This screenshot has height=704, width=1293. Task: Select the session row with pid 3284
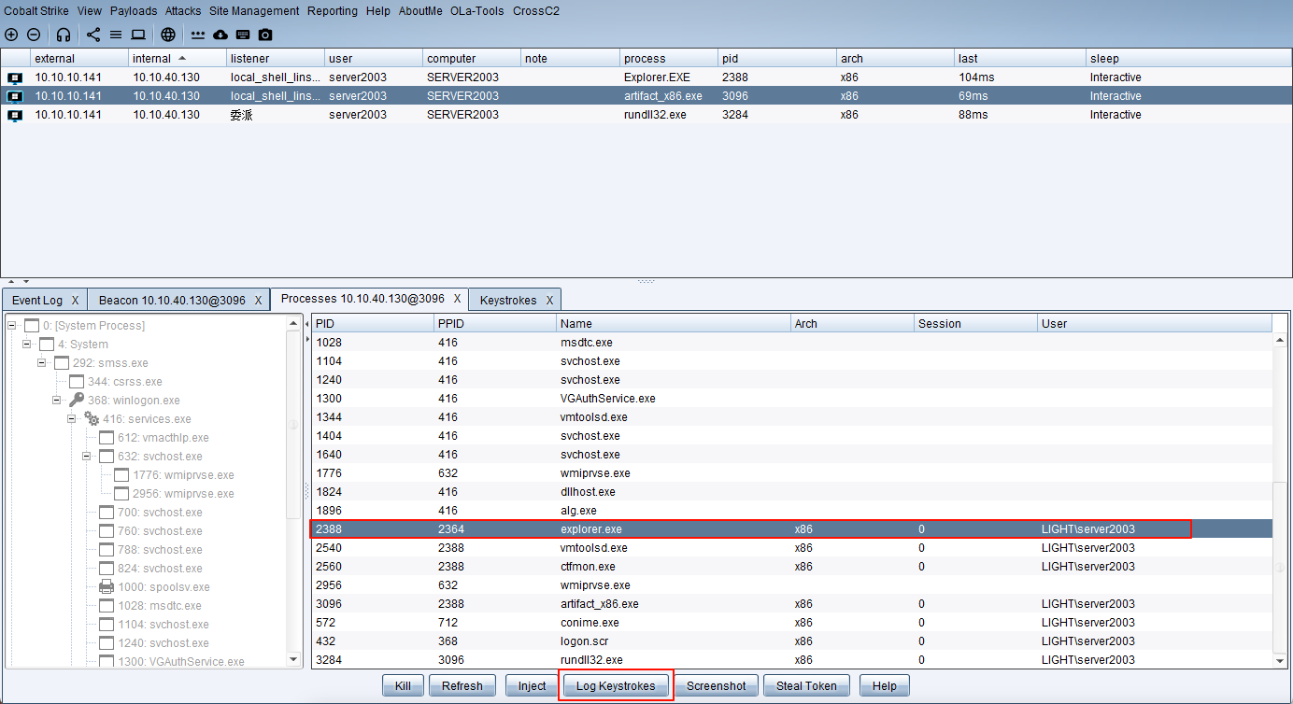pos(646,115)
